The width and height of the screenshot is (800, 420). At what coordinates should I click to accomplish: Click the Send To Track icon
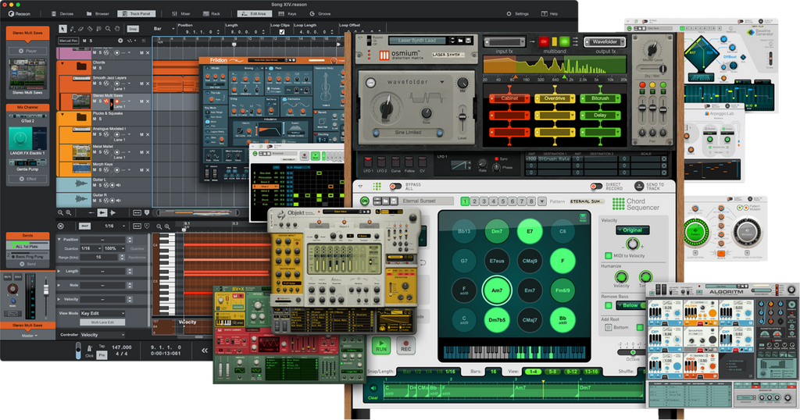(x=639, y=187)
